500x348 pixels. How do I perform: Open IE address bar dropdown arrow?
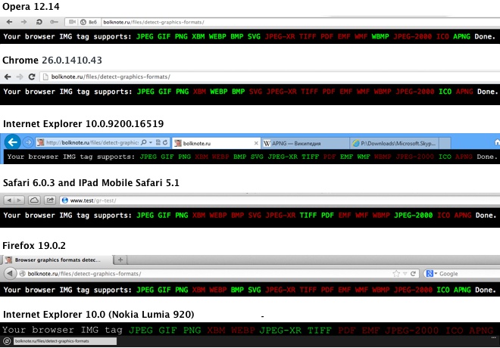coord(151,142)
